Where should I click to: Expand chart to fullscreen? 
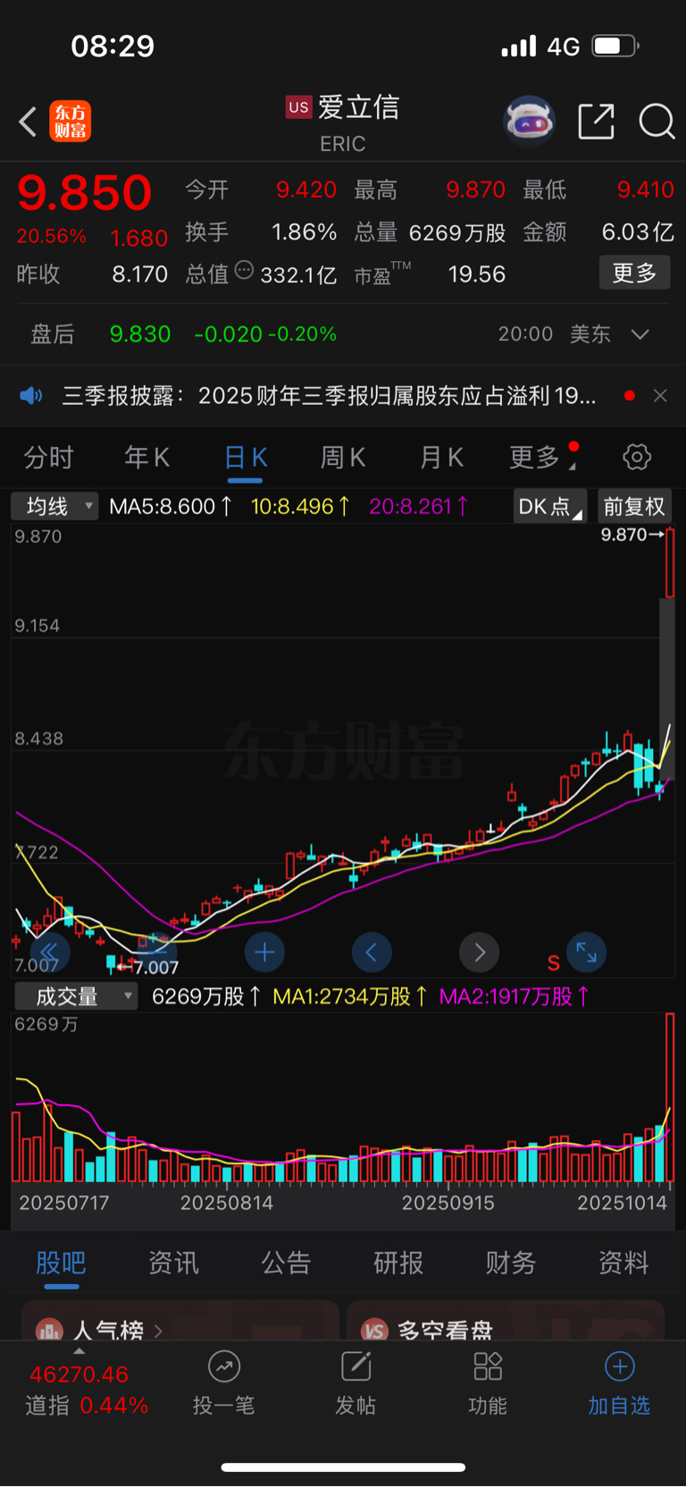pos(587,952)
